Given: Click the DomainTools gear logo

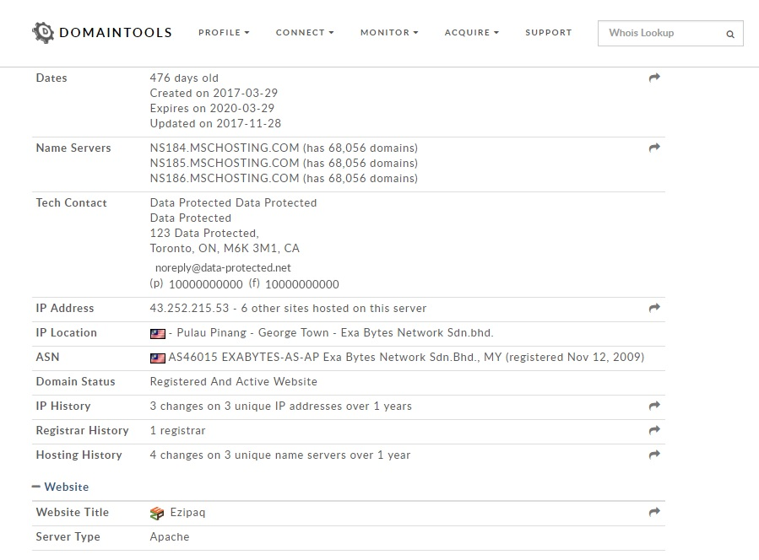Looking at the screenshot, I should 43,32.
